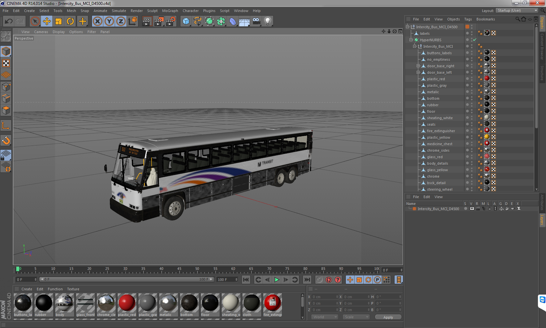546x328 pixels.
Task: Open the material manager Texture menu
Action: point(73,289)
